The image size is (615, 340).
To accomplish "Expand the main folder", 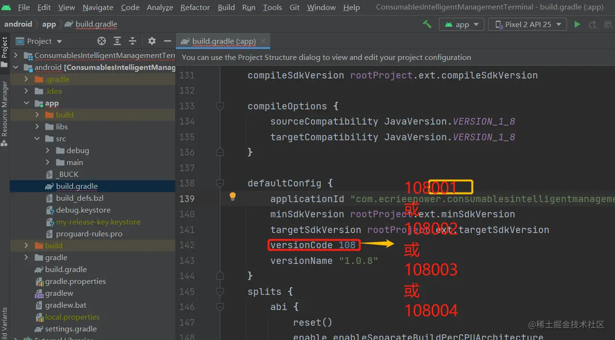I will point(48,163).
